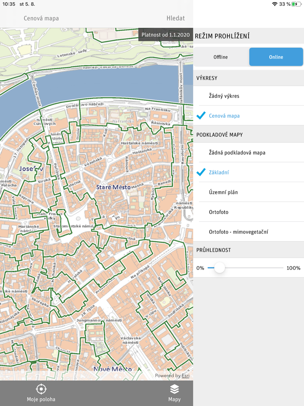Tap the 100% transparency label
Image resolution: width=304 pixels, height=406 pixels.
click(294, 268)
